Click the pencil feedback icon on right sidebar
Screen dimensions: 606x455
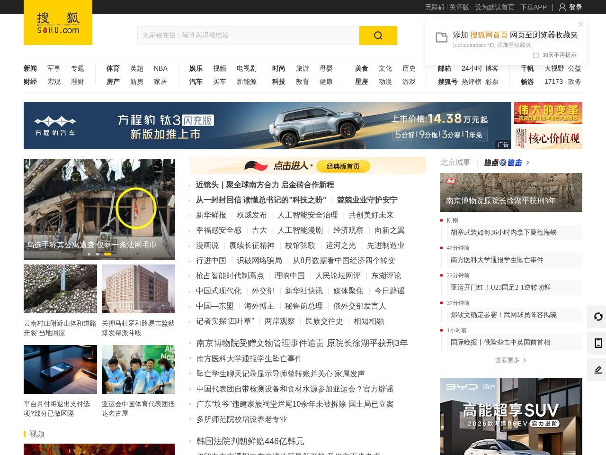[x=598, y=370]
